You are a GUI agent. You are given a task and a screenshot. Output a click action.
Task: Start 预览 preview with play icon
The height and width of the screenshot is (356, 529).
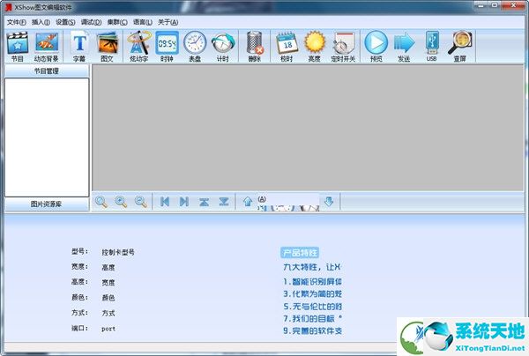click(376, 47)
